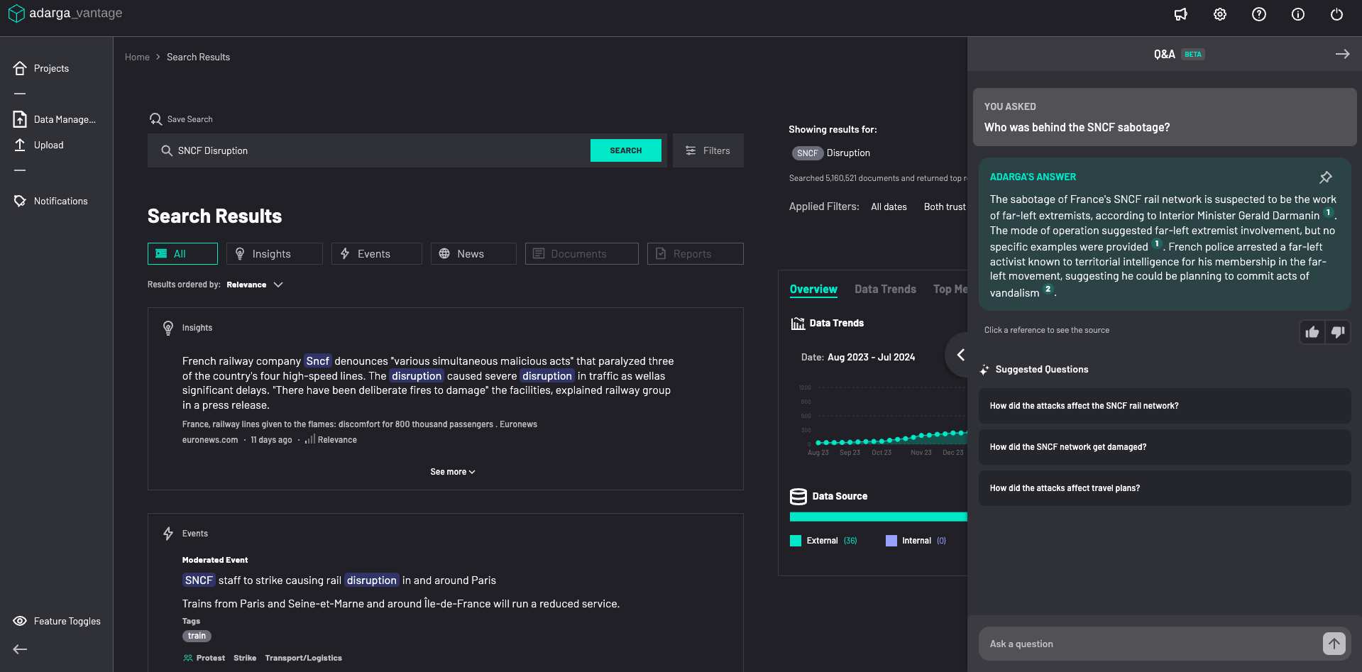Click the power logout icon
The height and width of the screenshot is (672, 1362).
pyautogui.click(x=1336, y=14)
